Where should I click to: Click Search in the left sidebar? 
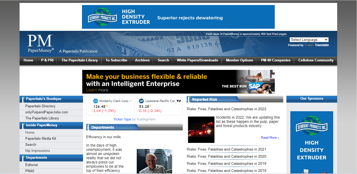(31, 145)
